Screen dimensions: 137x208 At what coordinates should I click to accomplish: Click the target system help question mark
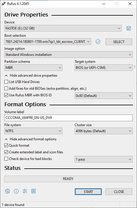tap(135, 67)
